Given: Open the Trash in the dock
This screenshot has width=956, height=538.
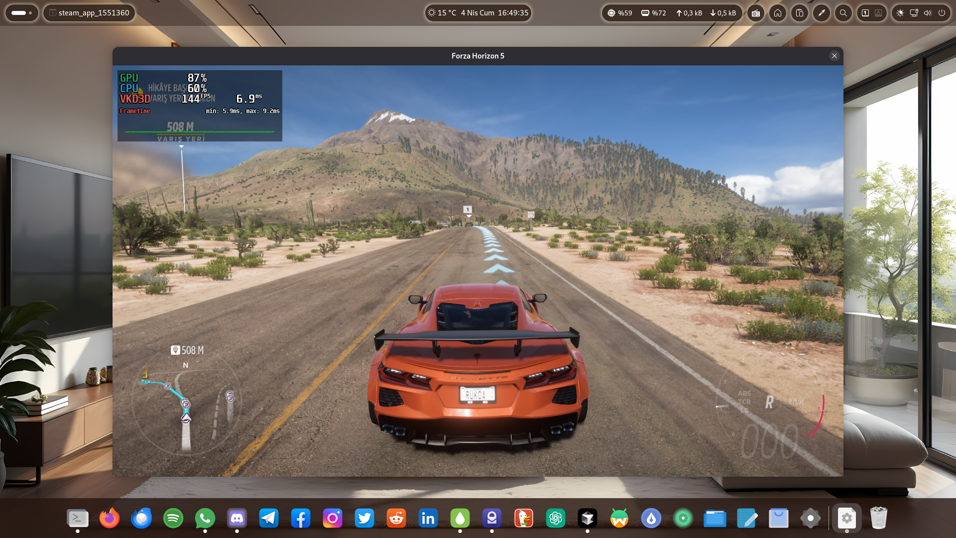Looking at the screenshot, I should 879,519.
